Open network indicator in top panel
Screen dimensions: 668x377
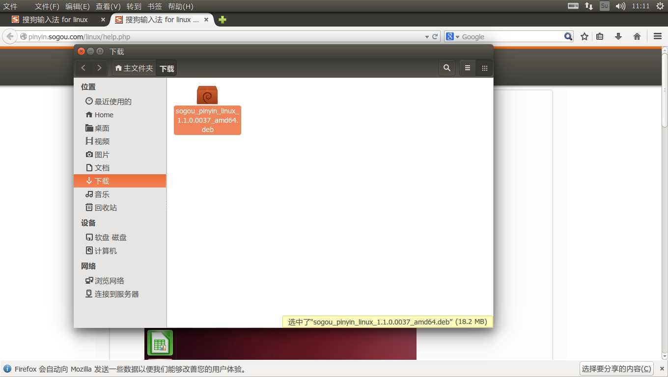pos(588,6)
